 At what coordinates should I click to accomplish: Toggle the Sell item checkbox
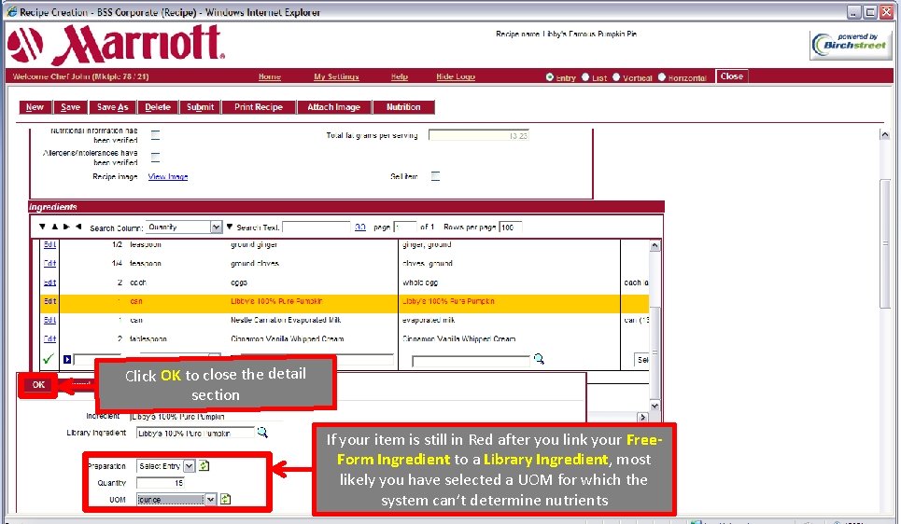pyautogui.click(x=435, y=176)
